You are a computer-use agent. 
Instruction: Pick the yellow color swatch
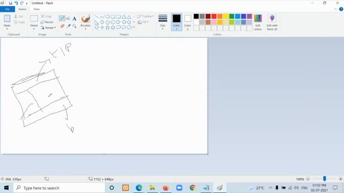point(226,16)
